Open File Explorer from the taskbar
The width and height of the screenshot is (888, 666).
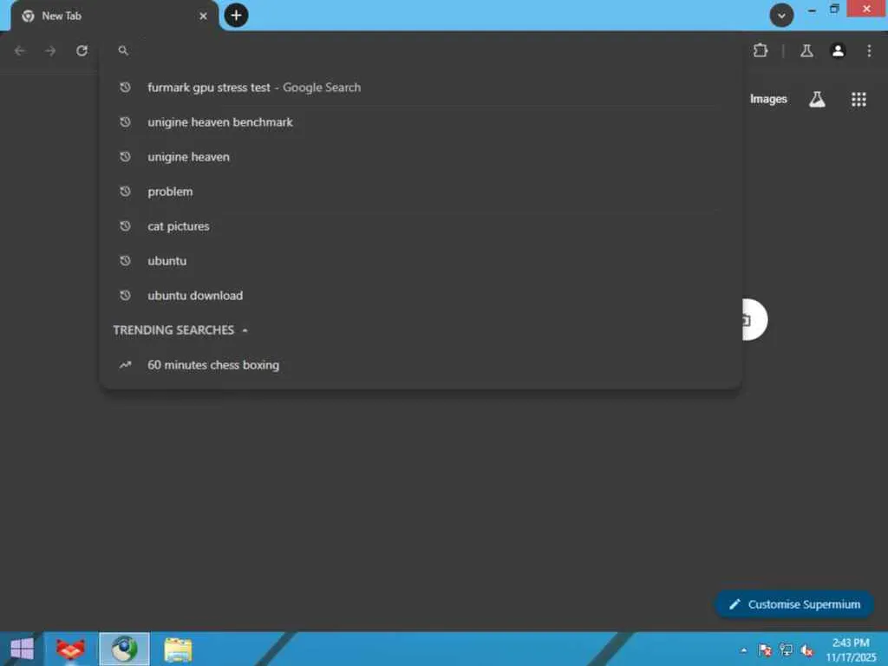click(x=178, y=650)
